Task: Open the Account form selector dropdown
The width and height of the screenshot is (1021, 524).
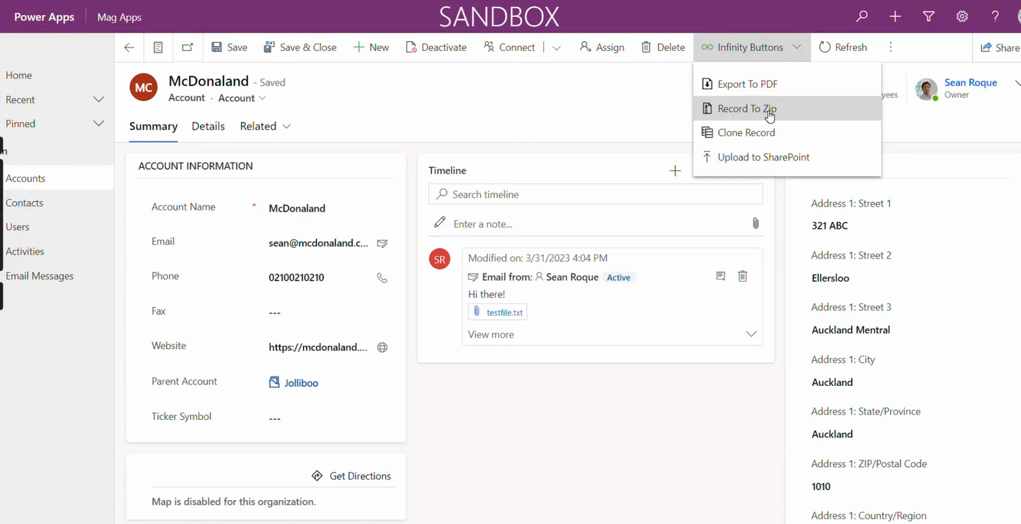Action: (x=242, y=99)
